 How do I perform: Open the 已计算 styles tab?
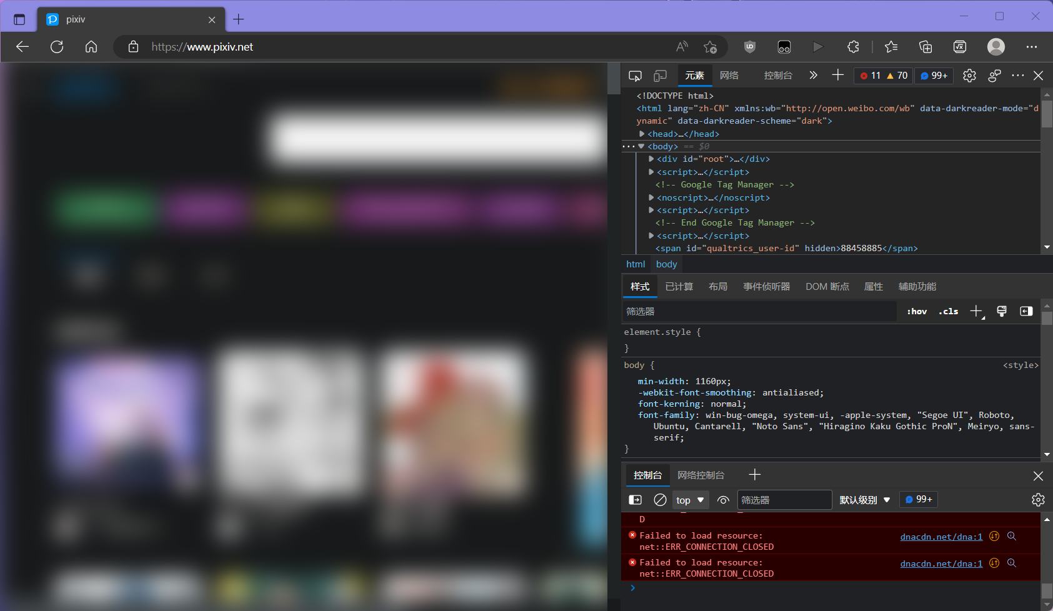679,287
